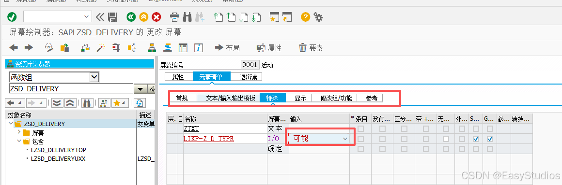The width and height of the screenshot is (562, 185).
Task: Click the red Cancel icon
Action: coord(156,17)
